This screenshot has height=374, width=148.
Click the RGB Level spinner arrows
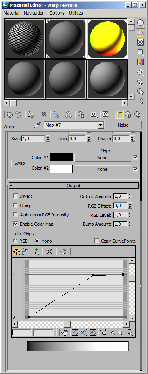[x=129, y=215]
